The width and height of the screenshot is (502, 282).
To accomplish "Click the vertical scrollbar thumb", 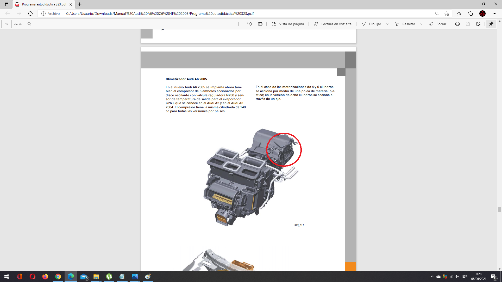I will tap(499, 210).
